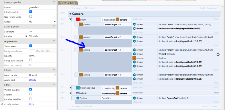Collapse the Scroll & zoom section
Screen dimensions: 225x110
click(x=54, y=26)
